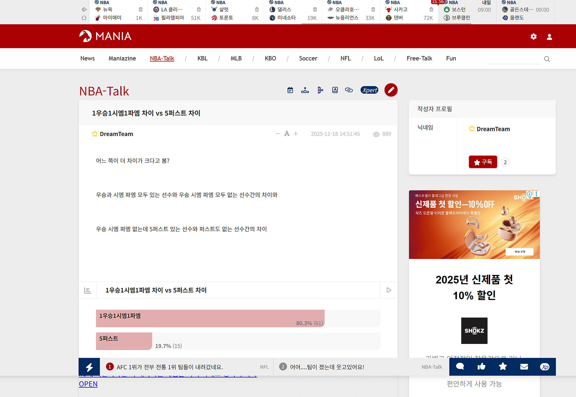The image size is (576, 397).
Task: Open settings gear in red header
Action: coord(533,37)
